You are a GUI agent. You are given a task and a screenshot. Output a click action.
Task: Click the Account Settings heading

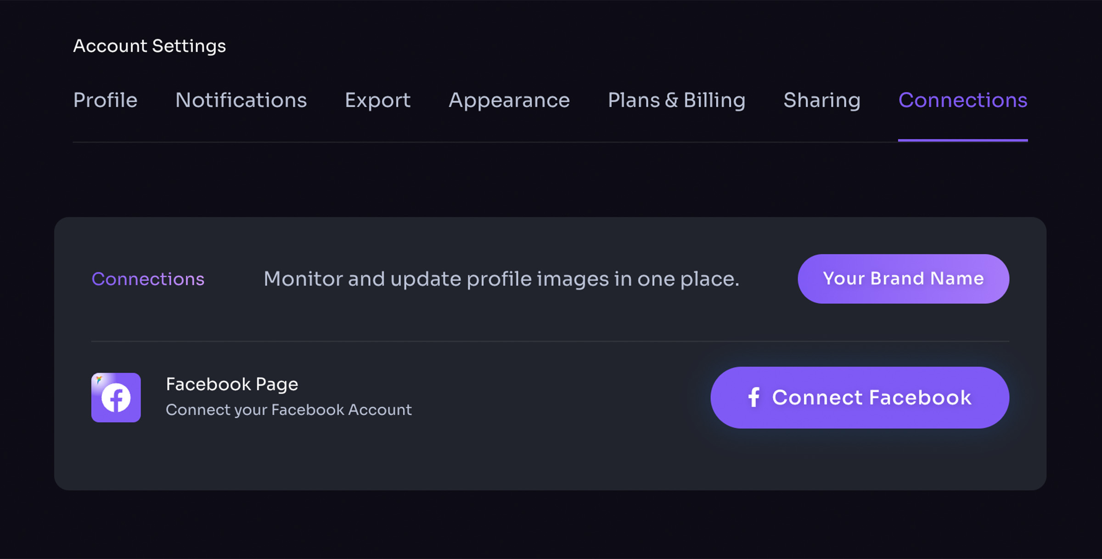(x=149, y=46)
